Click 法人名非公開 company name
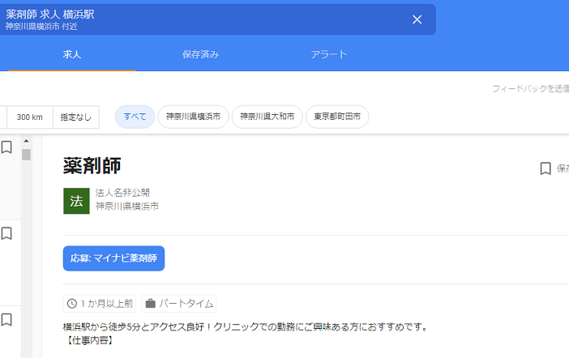The height and width of the screenshot is (358, 569). [122, 193]
